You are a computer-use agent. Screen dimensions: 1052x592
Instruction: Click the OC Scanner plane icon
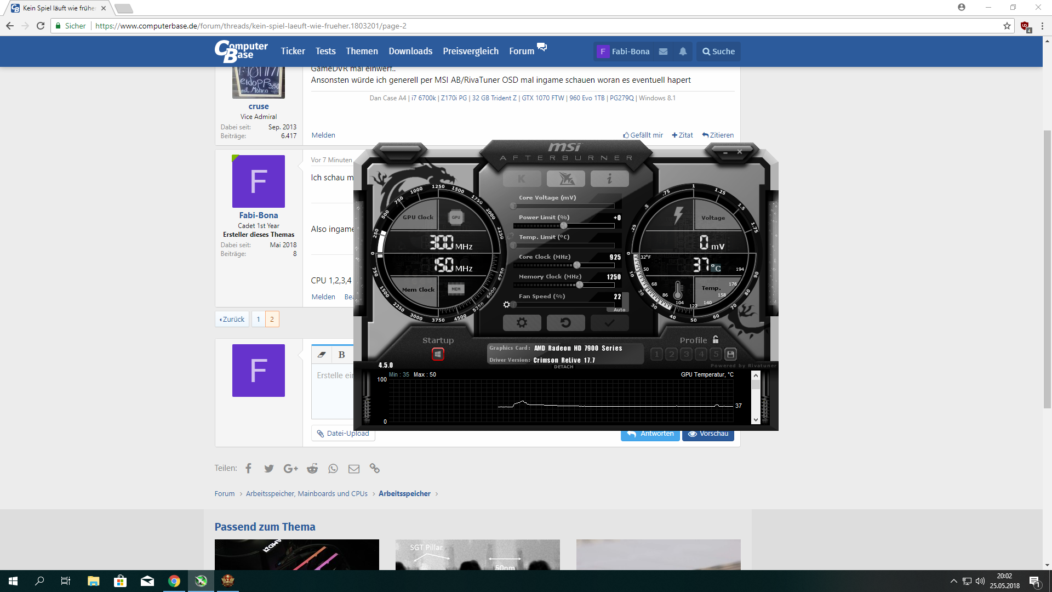(x=566, y=179)
